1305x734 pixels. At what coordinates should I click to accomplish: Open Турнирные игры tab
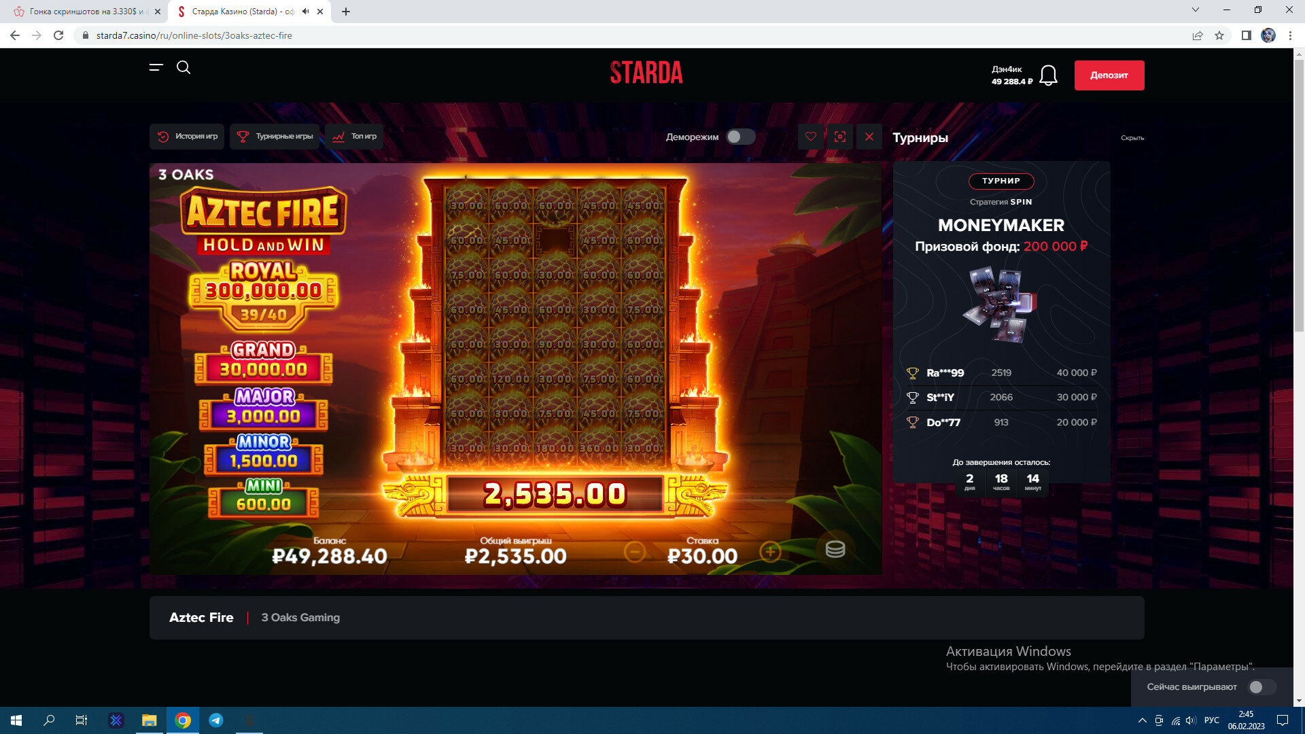[x=275, y=137]
